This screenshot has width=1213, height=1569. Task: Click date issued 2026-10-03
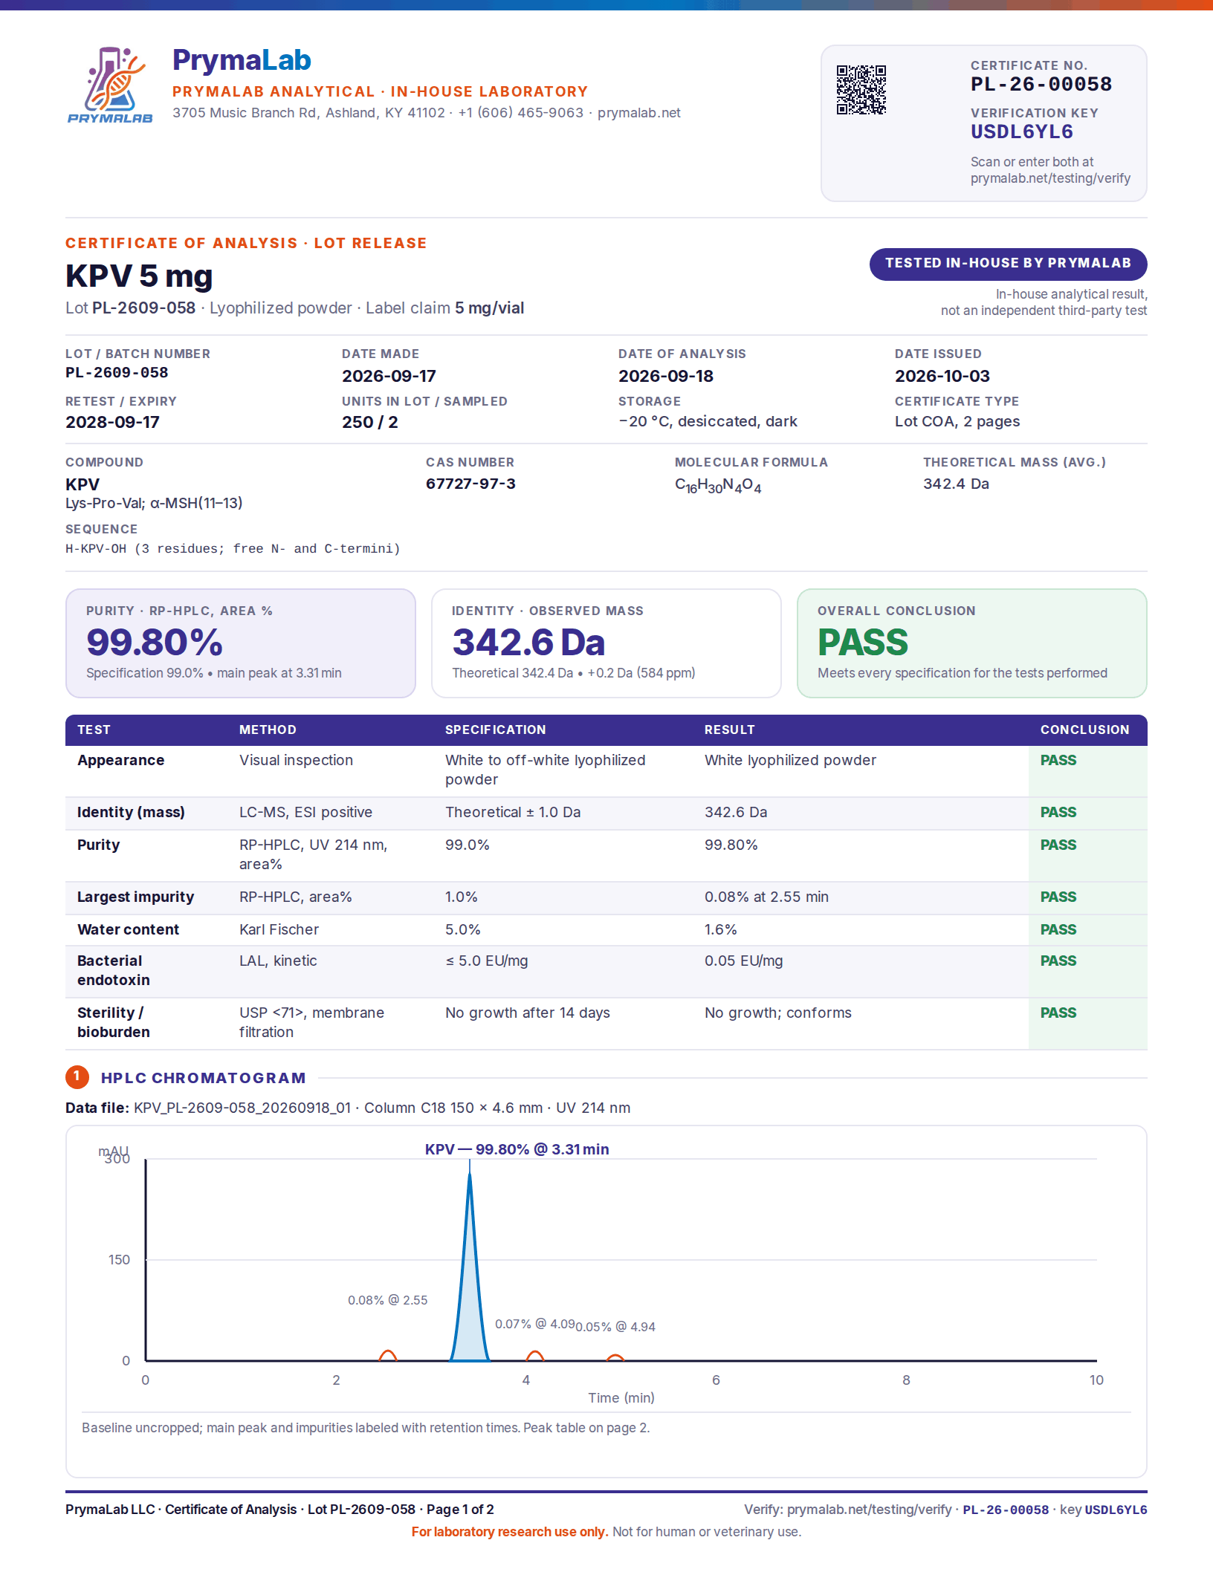942,376
